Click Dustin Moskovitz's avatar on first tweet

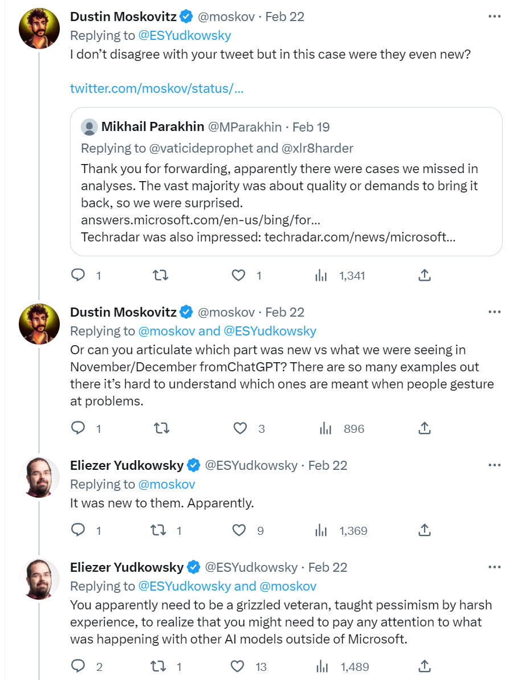[39, 28]
